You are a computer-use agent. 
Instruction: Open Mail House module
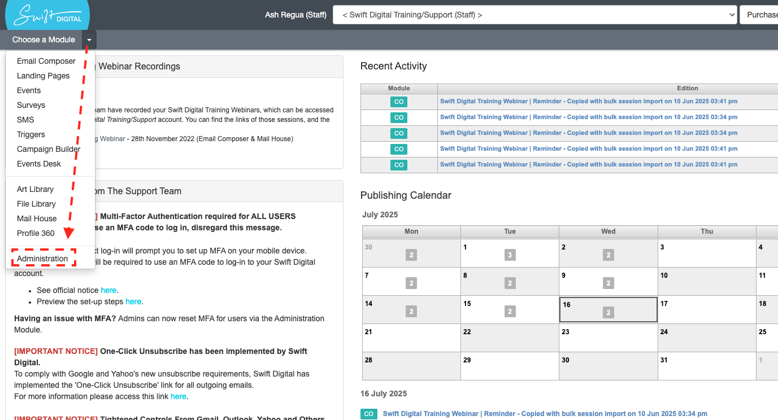(37, 218)
